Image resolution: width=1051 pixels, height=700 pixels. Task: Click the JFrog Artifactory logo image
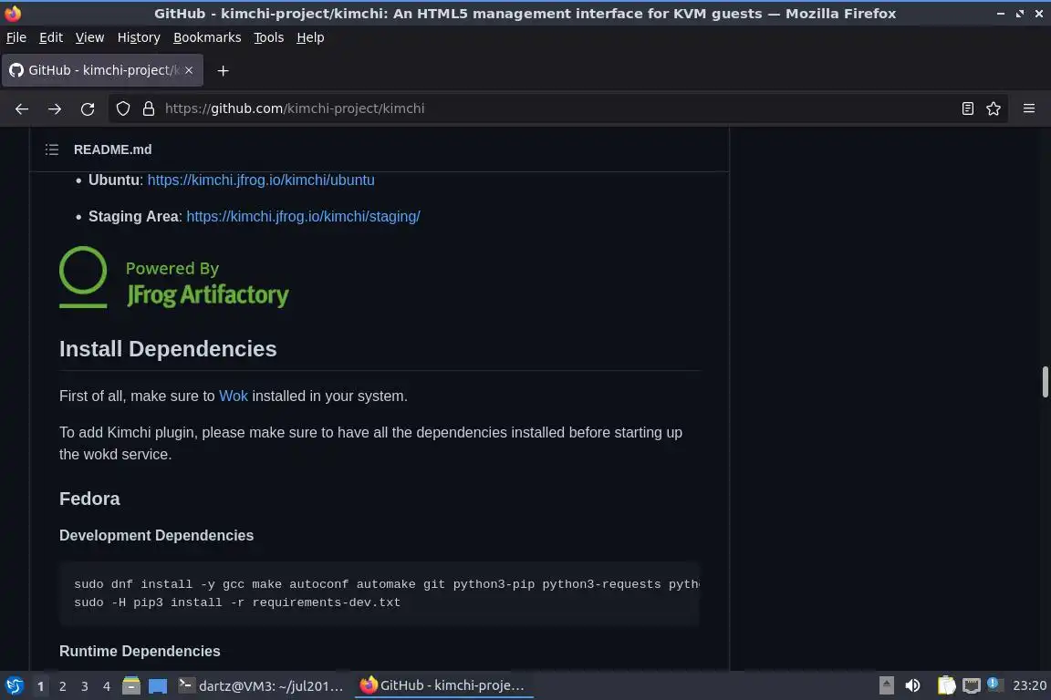click(x=174, y=277)
